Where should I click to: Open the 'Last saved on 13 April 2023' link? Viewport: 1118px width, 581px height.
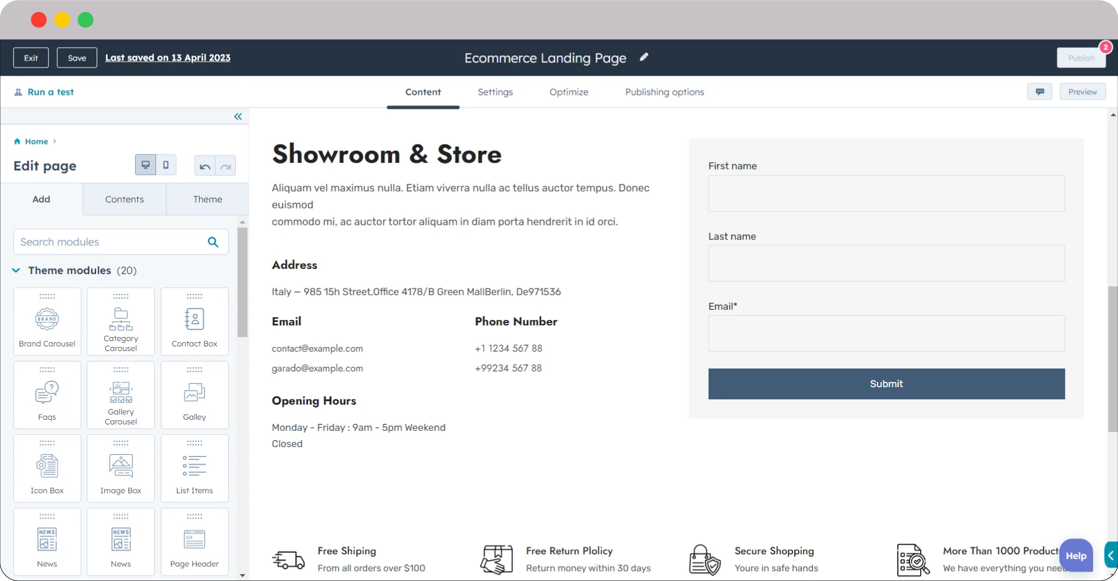[x=168, y=58]
